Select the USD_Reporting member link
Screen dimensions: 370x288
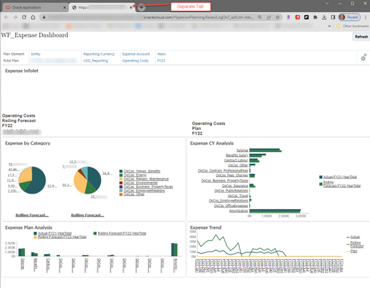(x=95, y=60)
